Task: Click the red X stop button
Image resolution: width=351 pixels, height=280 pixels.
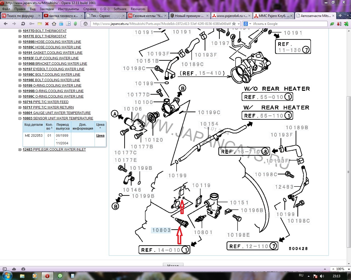Action: click(x=47, y=24)
